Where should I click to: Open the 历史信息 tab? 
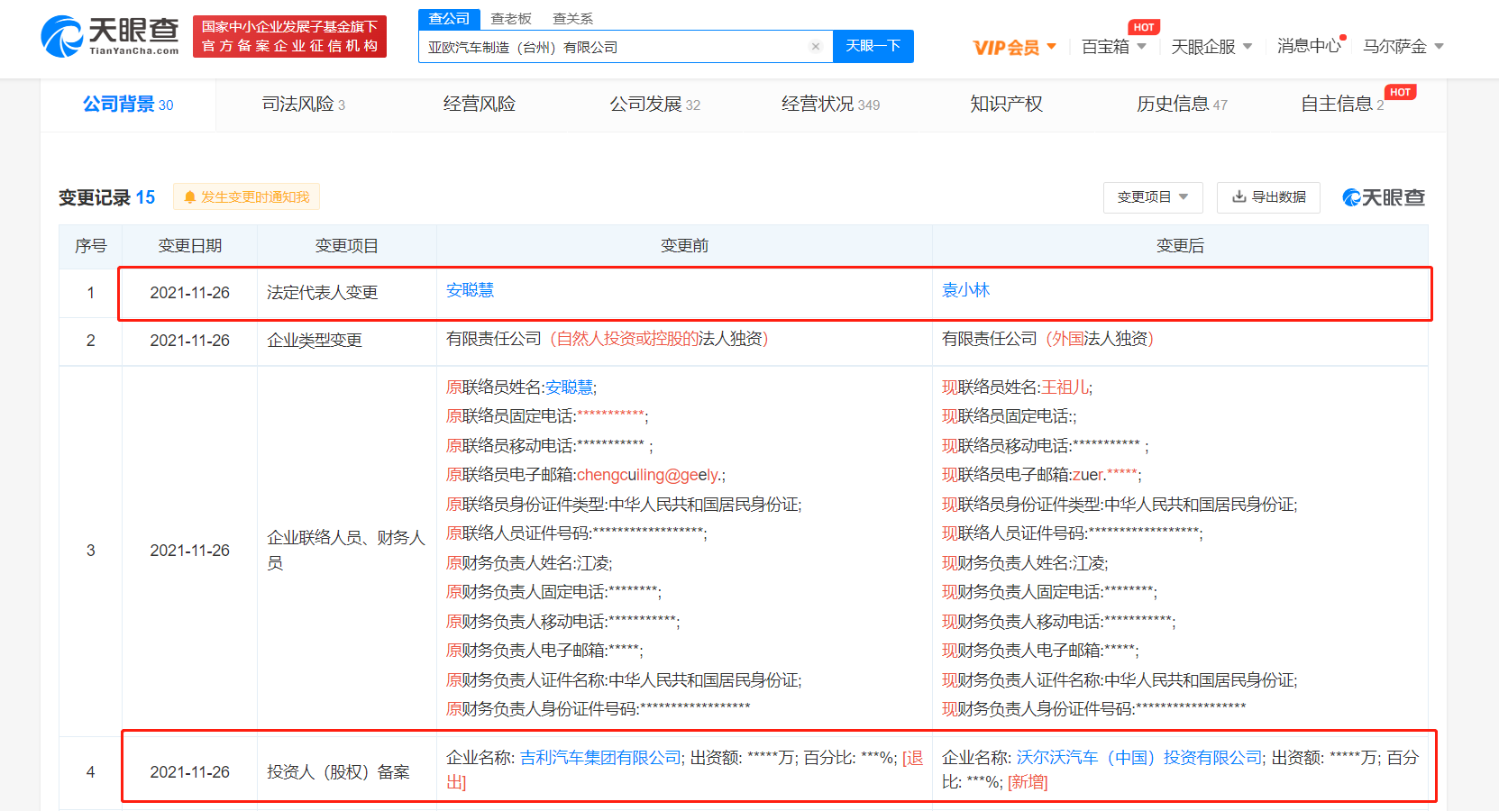point(1182,105)
